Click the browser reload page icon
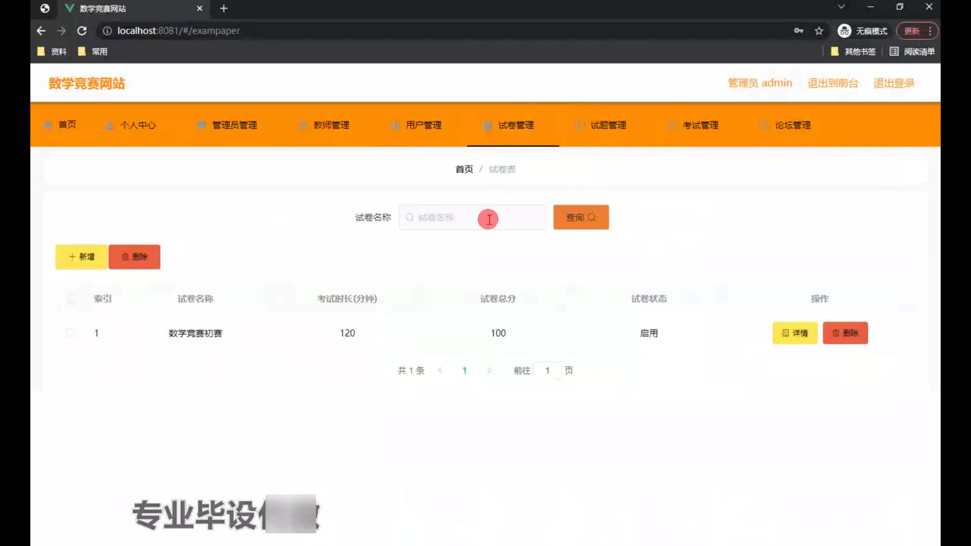 (81, 31)
